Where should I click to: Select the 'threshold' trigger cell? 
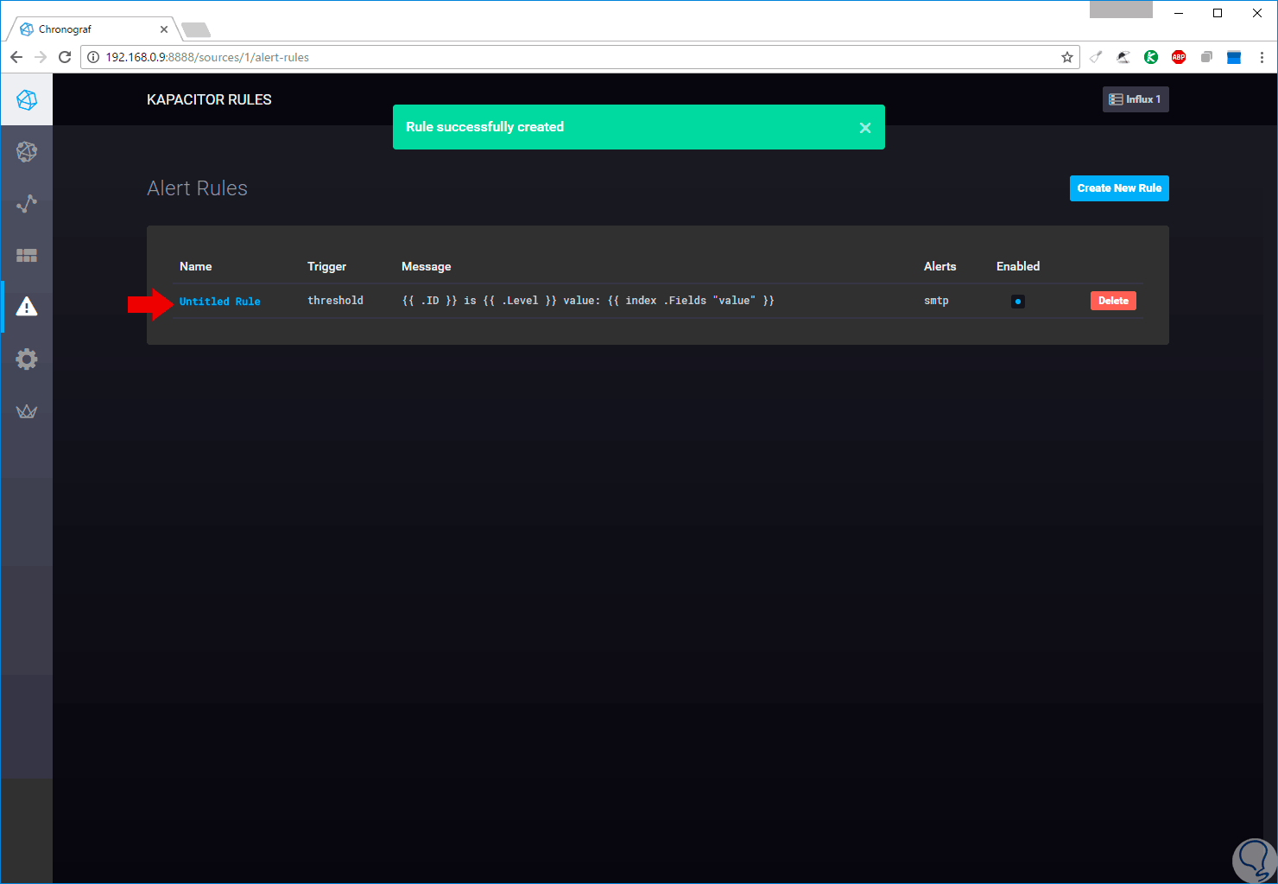click(x=335, y=301)
